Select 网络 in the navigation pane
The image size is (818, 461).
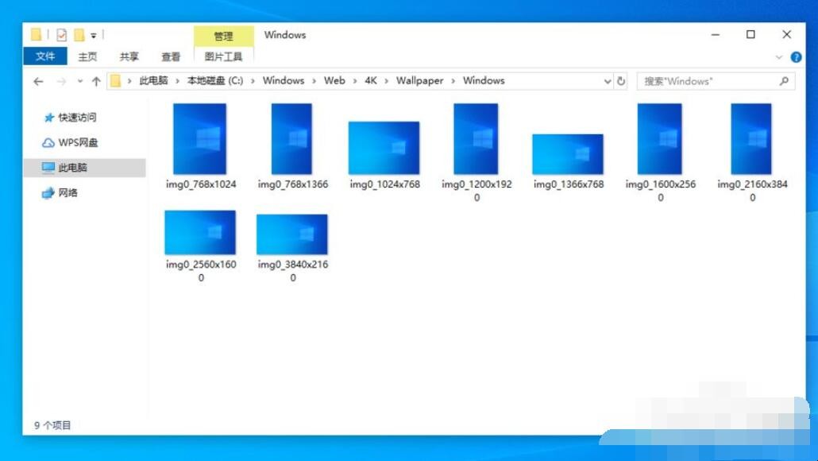pos(68,192)
